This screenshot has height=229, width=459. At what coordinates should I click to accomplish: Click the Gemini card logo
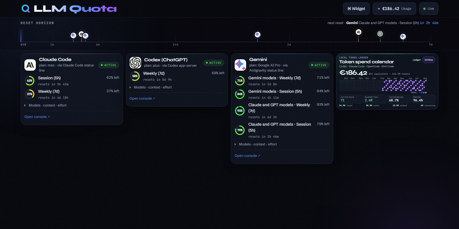coord(240,65)
